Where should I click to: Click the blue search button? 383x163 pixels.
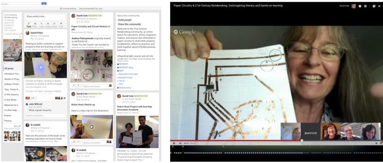point(44,4)
